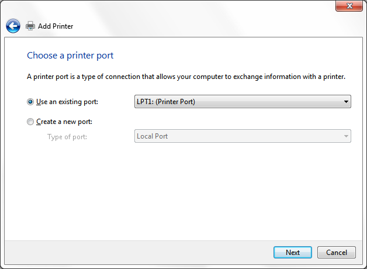Select the 'Use an existing port' radio button
This screenshot has height=269, width=367.
coord(30,102)
